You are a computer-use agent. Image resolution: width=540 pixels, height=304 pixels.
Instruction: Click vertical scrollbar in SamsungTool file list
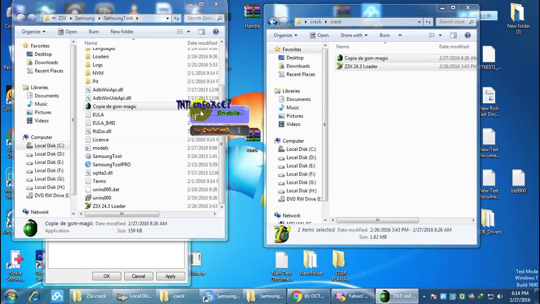(221, 144)
